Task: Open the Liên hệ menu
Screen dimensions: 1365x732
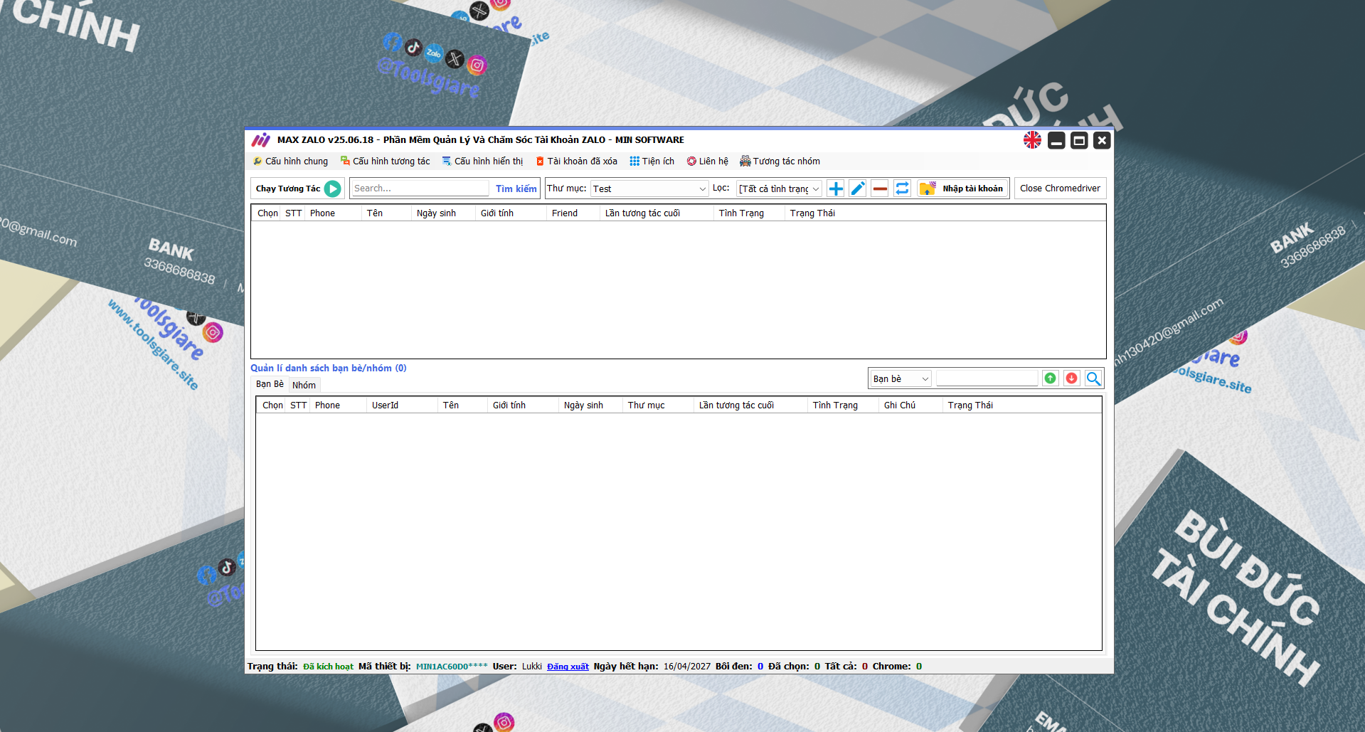Action: coord(708,161)
